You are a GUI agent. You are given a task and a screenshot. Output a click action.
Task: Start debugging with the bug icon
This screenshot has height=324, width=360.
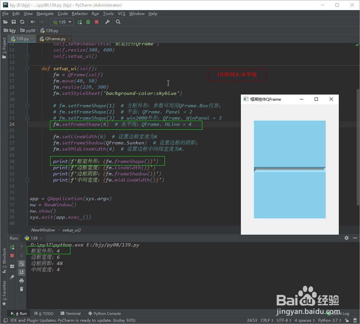(x=88, y=22)
